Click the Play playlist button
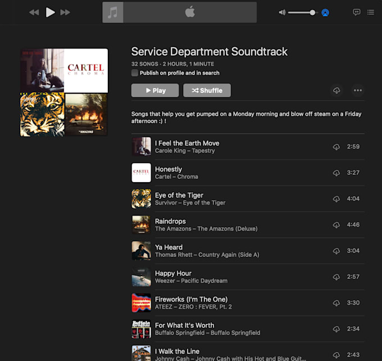This screenshot has width=382, height=361. pos(155,91)
